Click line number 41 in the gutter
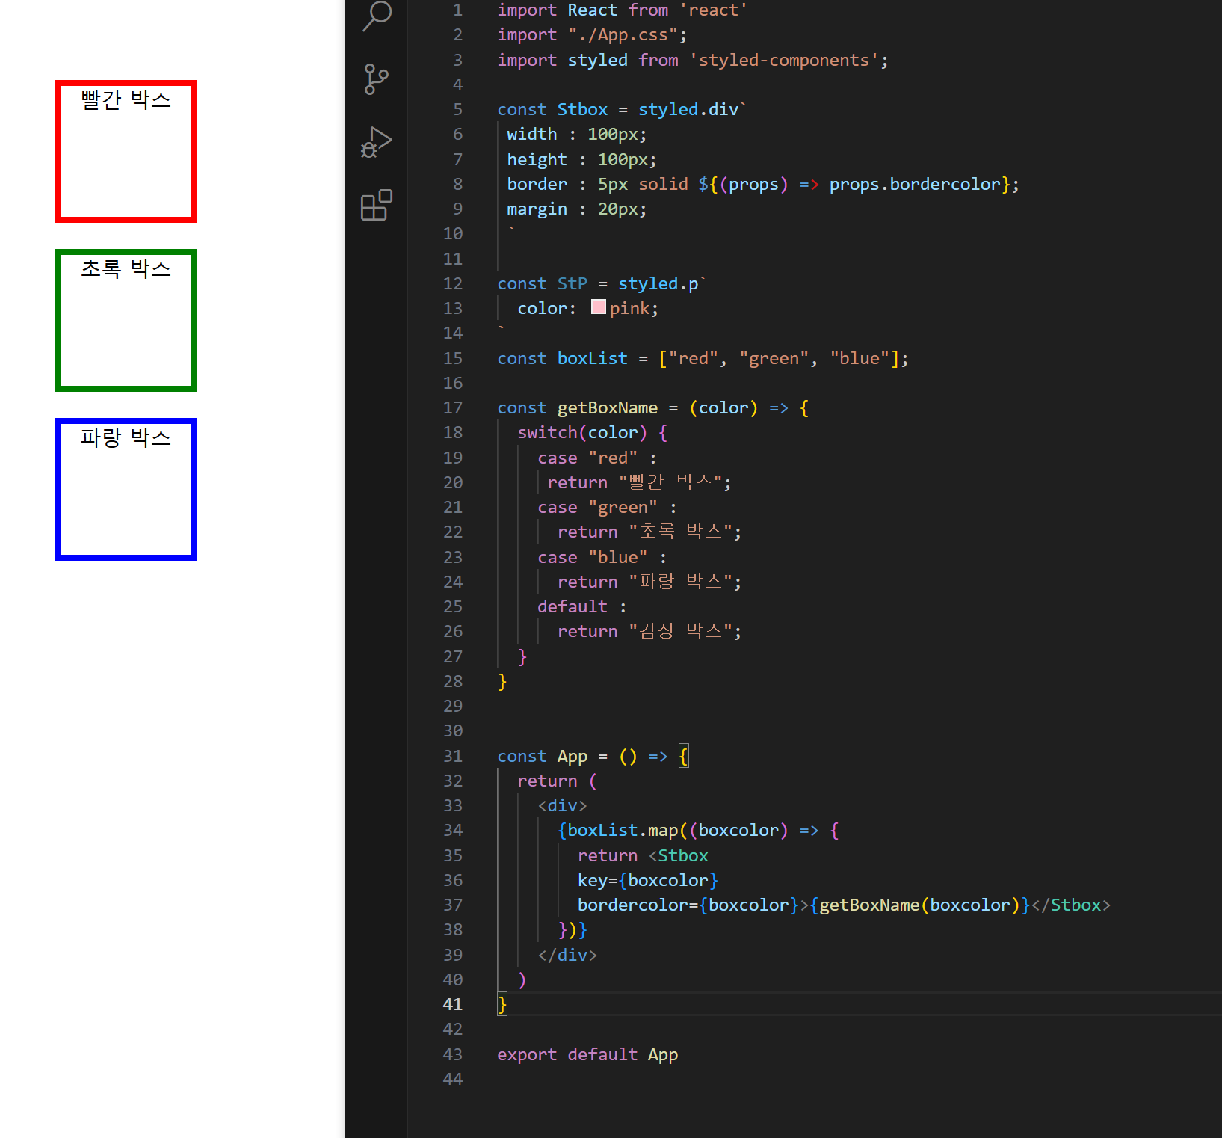 pos(453,1004)
